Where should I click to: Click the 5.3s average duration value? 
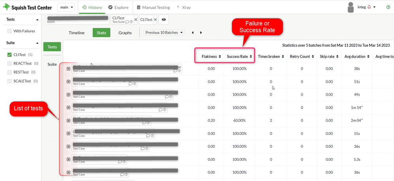coord(357,159)
